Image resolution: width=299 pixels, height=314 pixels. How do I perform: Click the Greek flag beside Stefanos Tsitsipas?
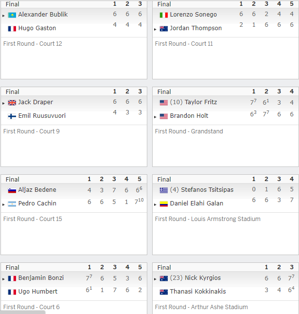(164, 190)
